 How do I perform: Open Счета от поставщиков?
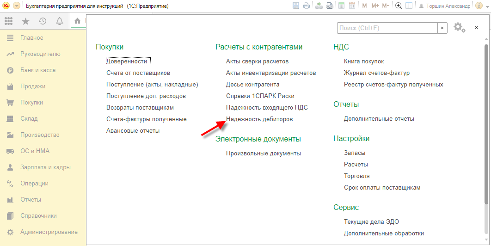coord(138,73)
